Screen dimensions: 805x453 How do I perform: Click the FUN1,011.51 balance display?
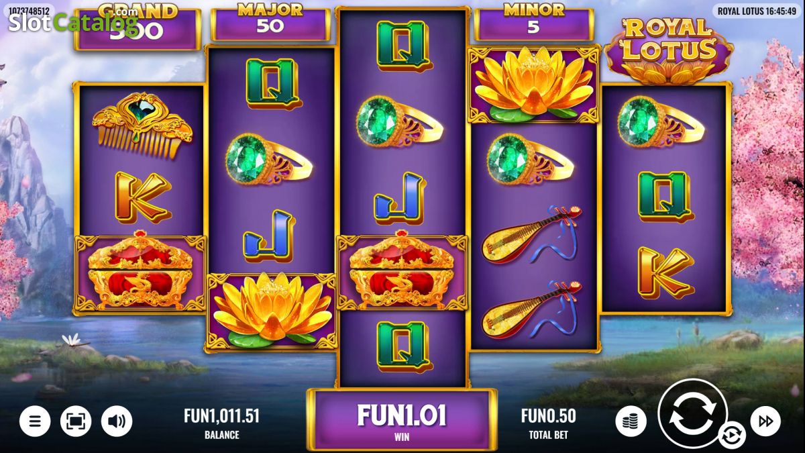(221, 416)
